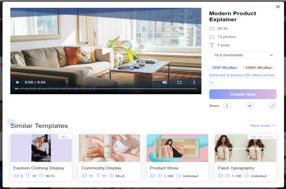Mute the video with speaker icon

point(165,82)
